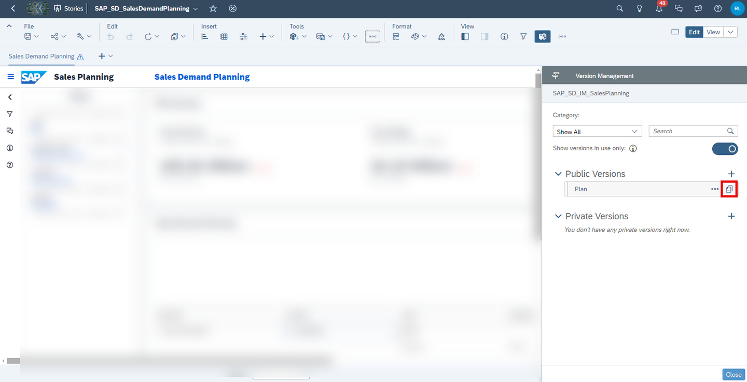This screenshot has width=747, height=382.
Task: Collapse the toolbar with the up chevron
Action: click(x=9, y=26)
